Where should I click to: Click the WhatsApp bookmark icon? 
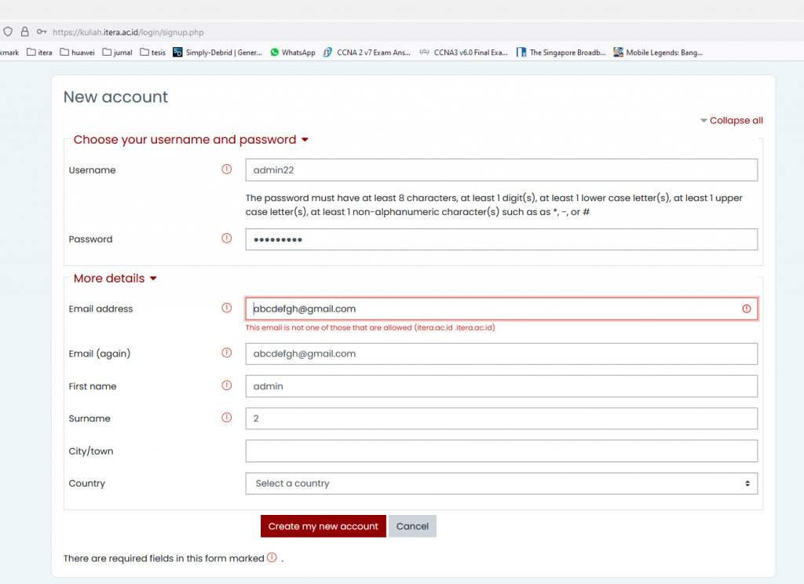click(275, 53)
